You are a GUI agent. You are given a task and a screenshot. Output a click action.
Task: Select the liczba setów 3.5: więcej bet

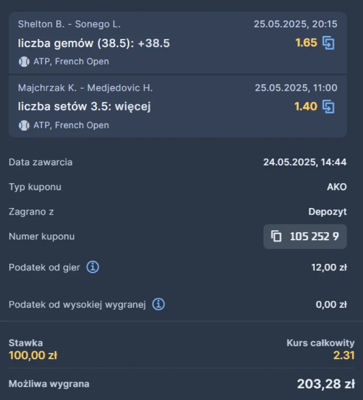pos(84,106)
